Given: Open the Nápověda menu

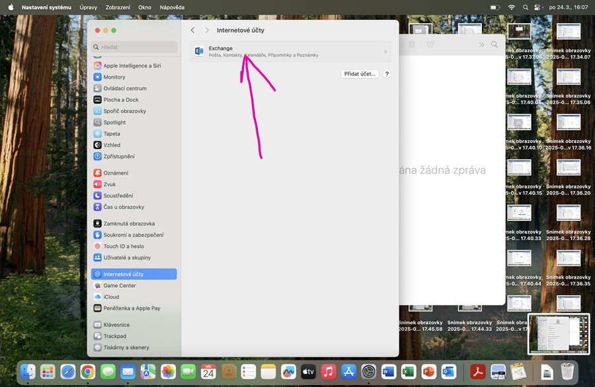Looking at the screenshot, I should coord(172,7).
